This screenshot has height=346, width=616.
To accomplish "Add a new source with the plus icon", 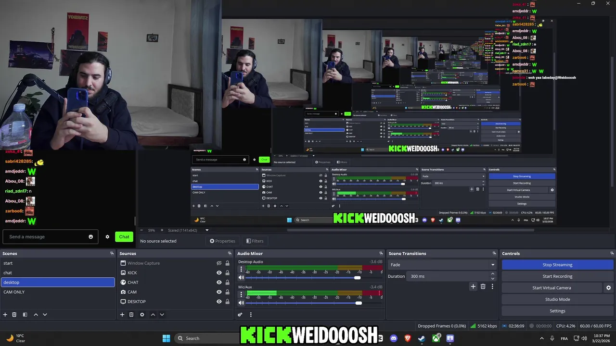I will (122, 314).
